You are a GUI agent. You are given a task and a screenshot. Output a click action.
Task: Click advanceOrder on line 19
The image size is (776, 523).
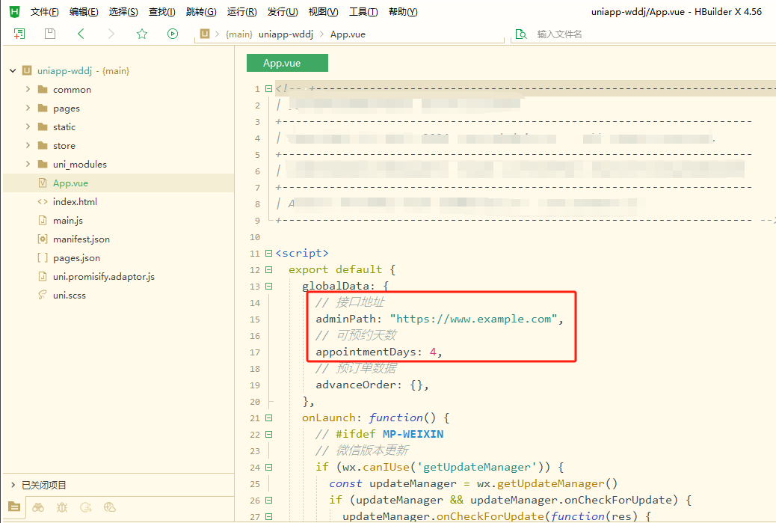[x=356, y=385]
